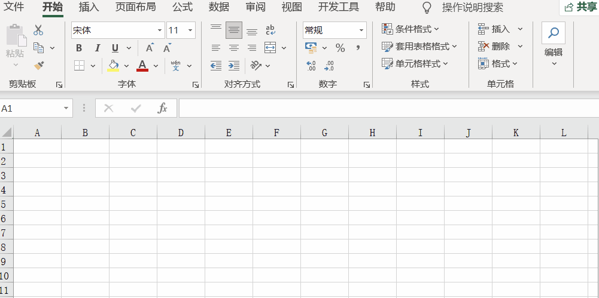Switch to the 公式 Formulas tab
The height and width of the screenshot is (298, 599).
pos(183,7)
